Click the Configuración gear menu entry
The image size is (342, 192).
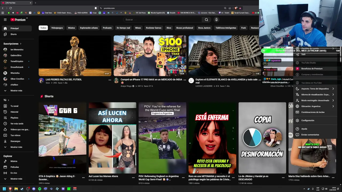click(x=315, y=121)
